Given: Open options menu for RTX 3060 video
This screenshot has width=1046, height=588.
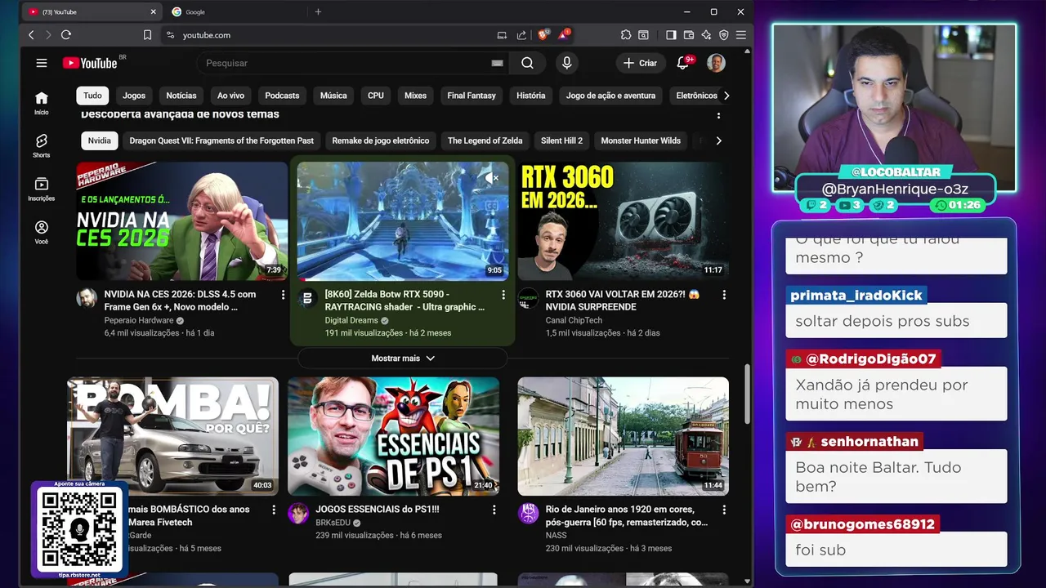Looking at the screenshot, I should [x=724, y=295].
